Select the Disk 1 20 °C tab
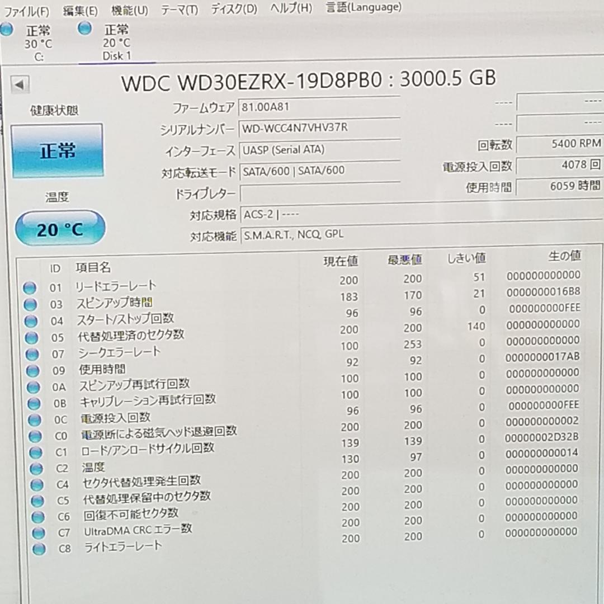 pos(117,43)
